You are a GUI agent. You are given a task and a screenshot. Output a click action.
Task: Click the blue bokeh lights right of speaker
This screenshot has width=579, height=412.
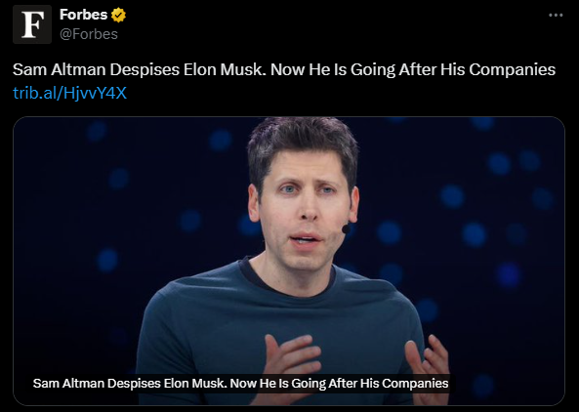coord(480,222)
